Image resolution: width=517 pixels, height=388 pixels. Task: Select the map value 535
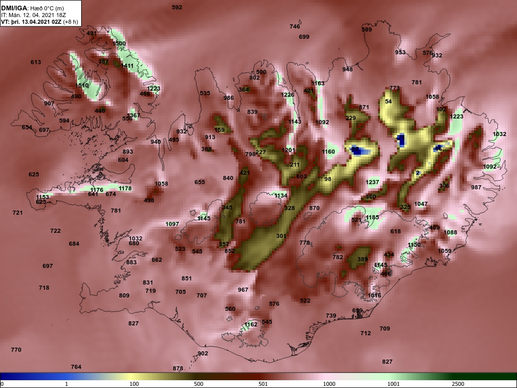point(205,93)
